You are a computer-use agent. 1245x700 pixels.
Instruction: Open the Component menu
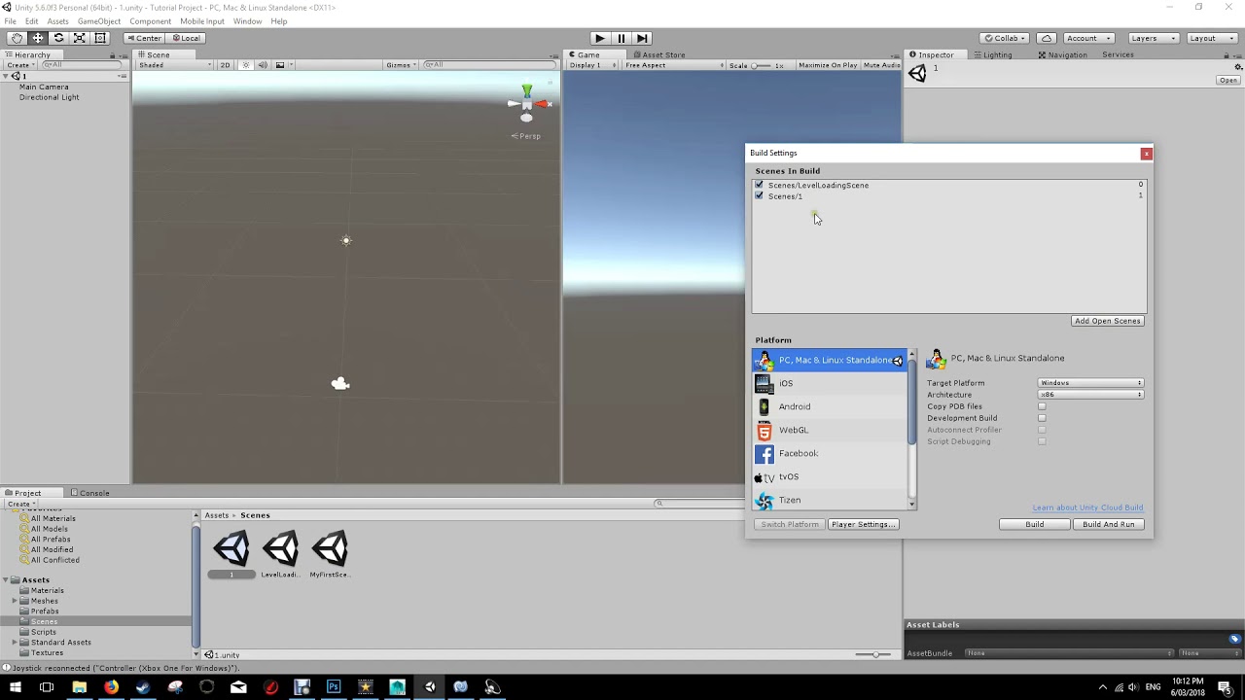click(x=150, y=21)
